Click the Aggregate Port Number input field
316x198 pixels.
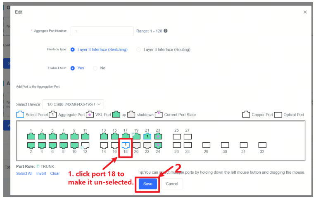coord(102,31)
